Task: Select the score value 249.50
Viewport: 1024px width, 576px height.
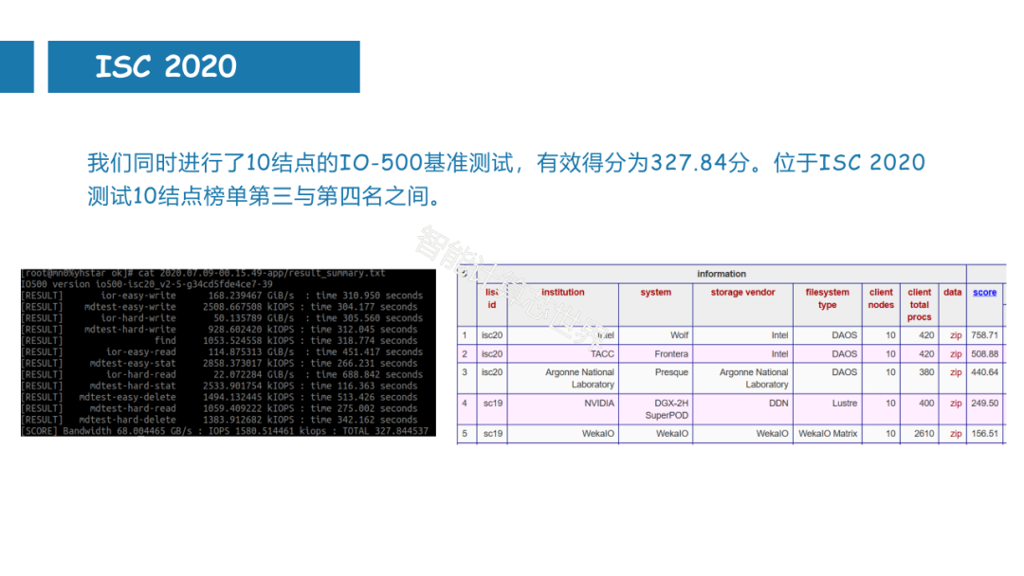Action: pos(984,404)
